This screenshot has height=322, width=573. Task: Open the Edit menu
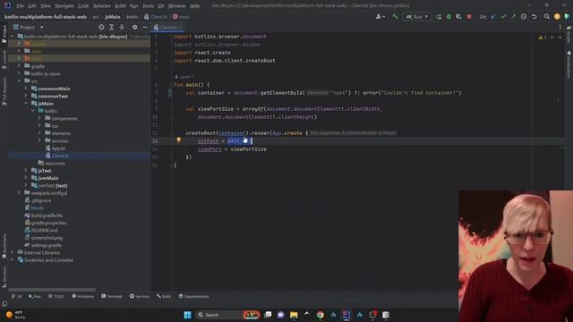32,6
